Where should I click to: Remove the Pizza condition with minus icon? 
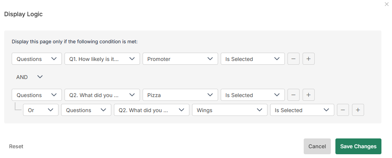[294, 95]
